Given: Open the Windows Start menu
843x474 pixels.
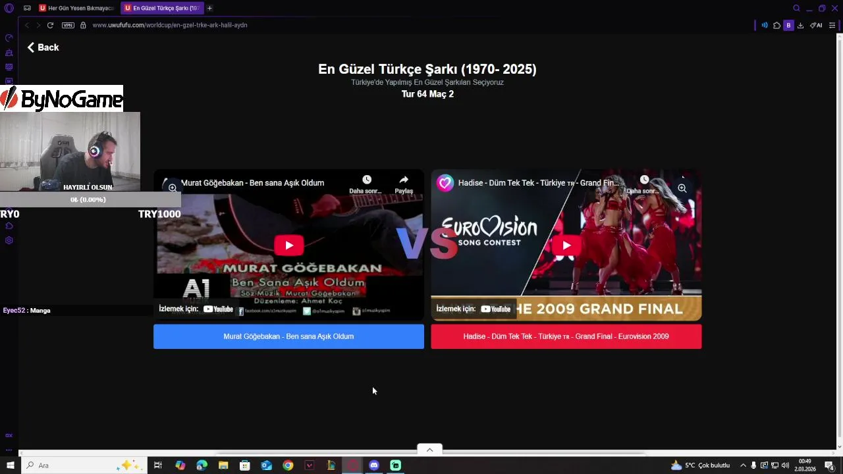Looking at the screenshot, I should [x=11, y=465].
